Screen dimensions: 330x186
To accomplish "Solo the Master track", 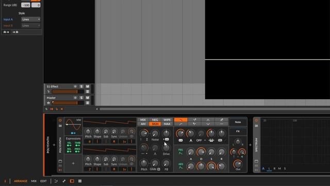I will [81, 98].
